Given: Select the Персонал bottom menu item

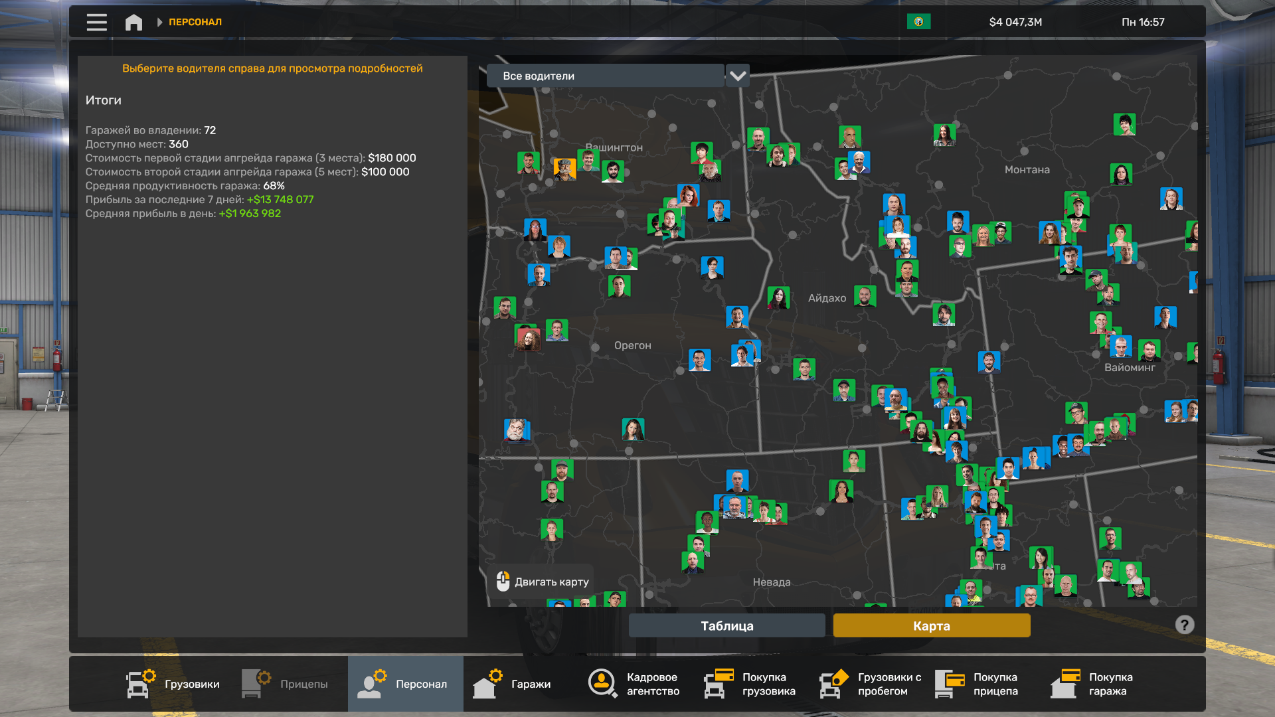Looking at the screenshot, I should [405, 684].
